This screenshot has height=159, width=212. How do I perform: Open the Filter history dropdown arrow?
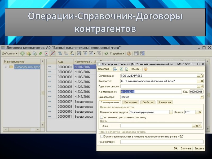[94, 54]
